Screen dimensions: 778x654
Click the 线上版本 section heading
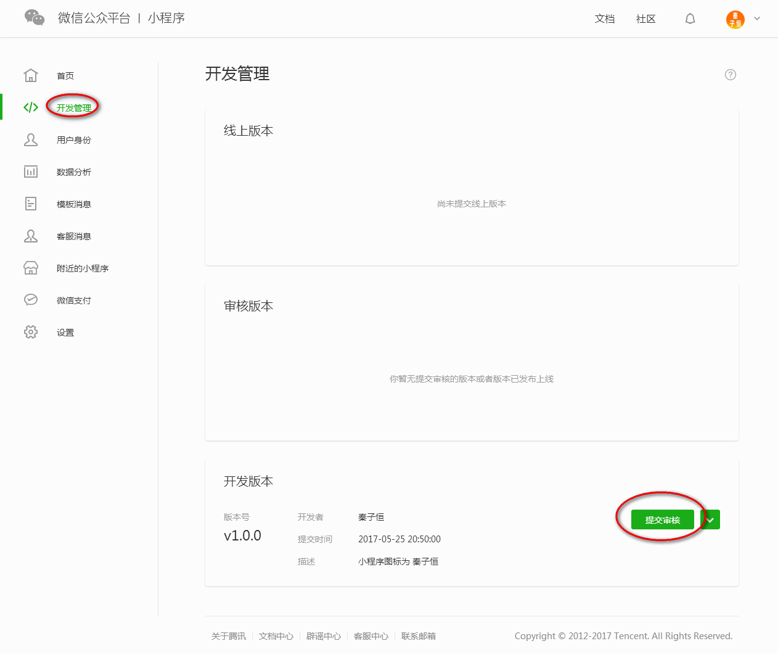click(x=248, y=131)
